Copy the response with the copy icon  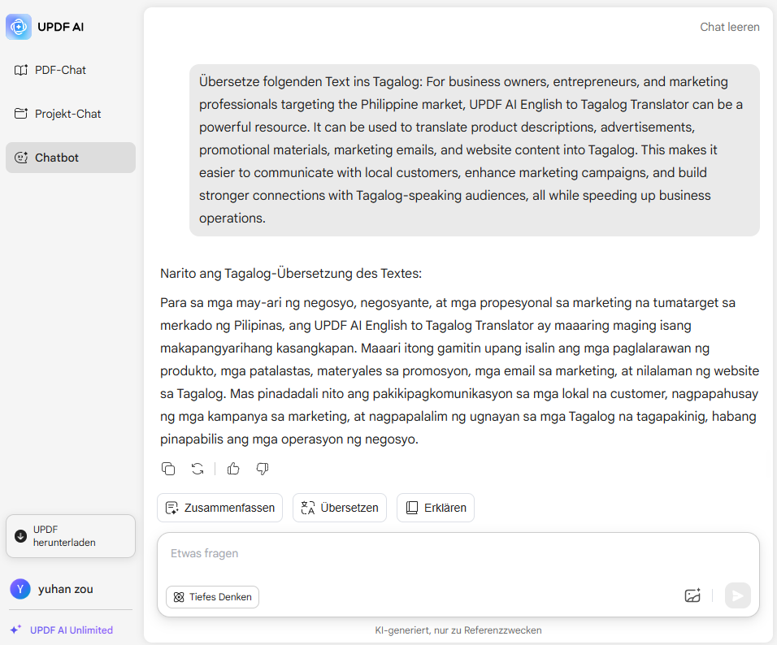(168, 469)
